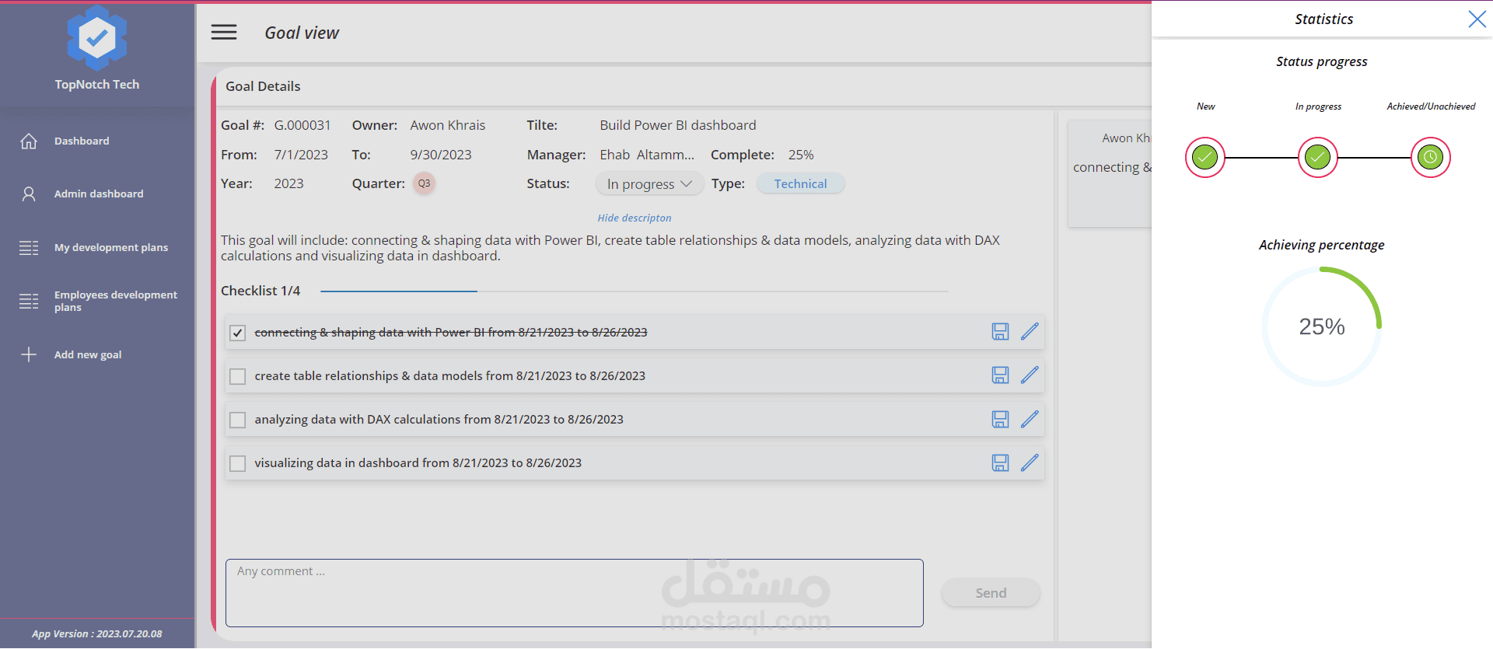This screenshot has width=1493, height=649.
Task: Click the TopNotch Tech hexagon logo
Action: click(x=97, y=37)
